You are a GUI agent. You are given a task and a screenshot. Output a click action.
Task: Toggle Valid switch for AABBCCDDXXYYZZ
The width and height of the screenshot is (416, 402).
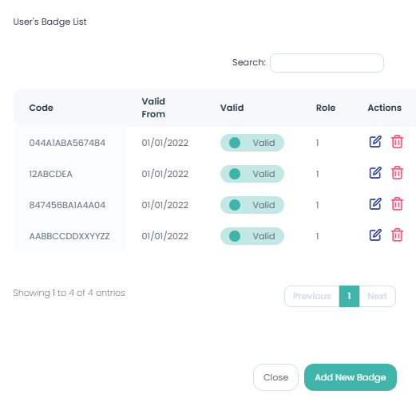252,236
